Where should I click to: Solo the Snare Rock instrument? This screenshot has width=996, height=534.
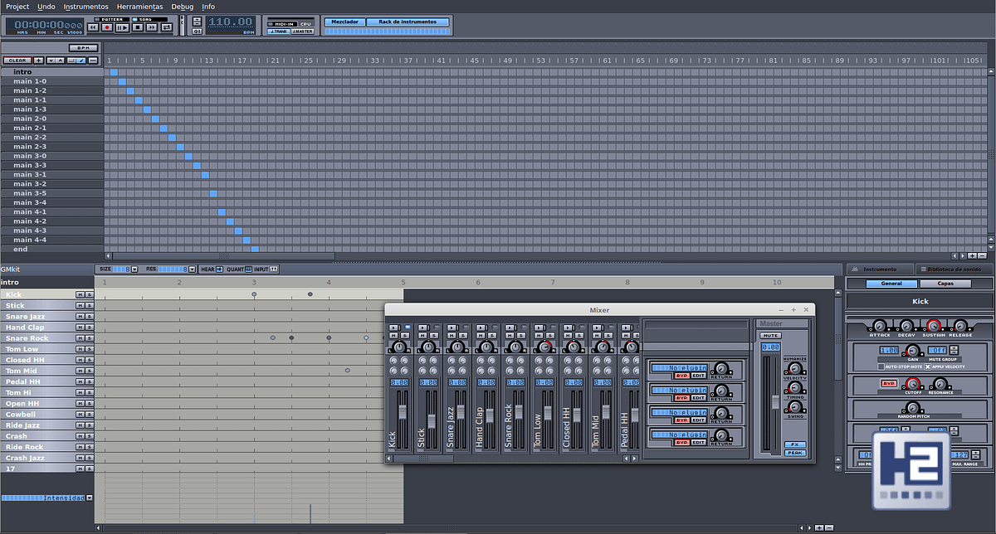pos(89,338)
